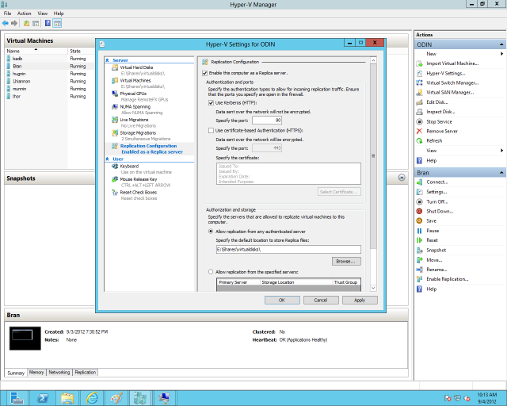Click the Back arrow in toolbar
Screen dimensions: 507x406
[6, 23]
